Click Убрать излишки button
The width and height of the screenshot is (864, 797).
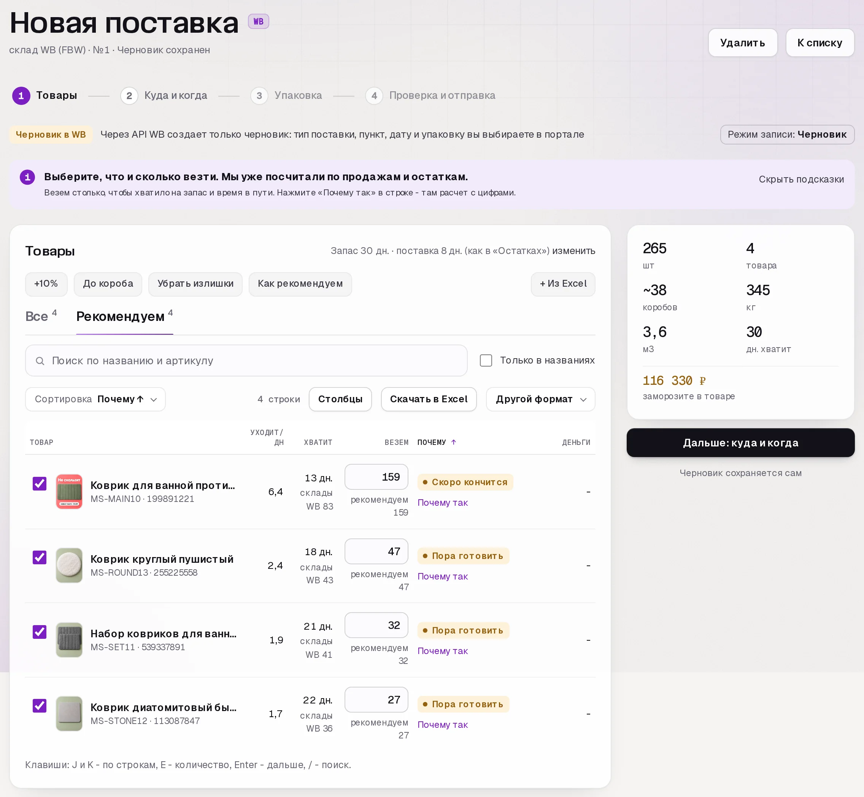coord(195,284)
